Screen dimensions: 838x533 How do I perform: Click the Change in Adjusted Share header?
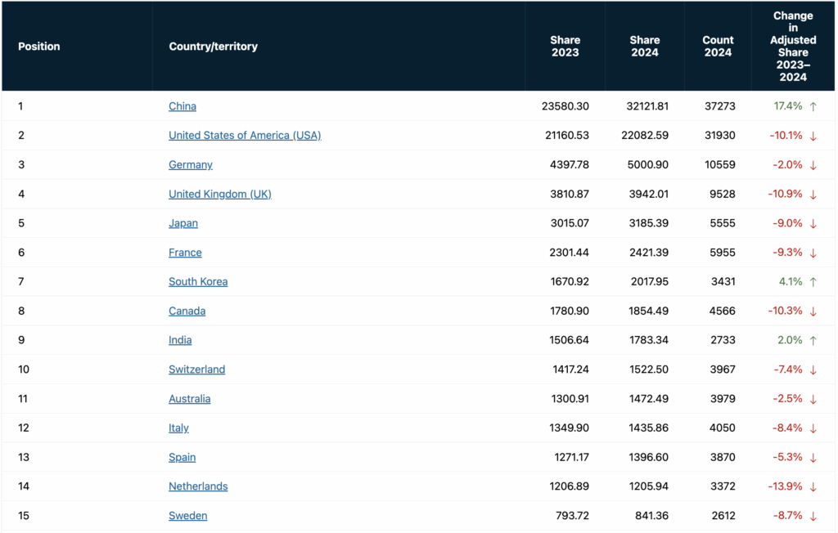point(793,47)
